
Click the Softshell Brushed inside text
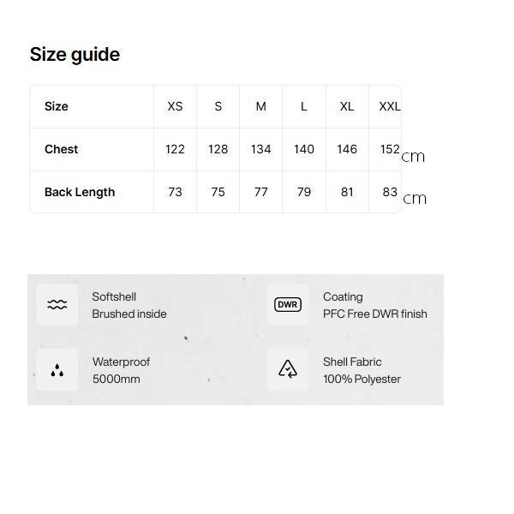coord(129,306)
